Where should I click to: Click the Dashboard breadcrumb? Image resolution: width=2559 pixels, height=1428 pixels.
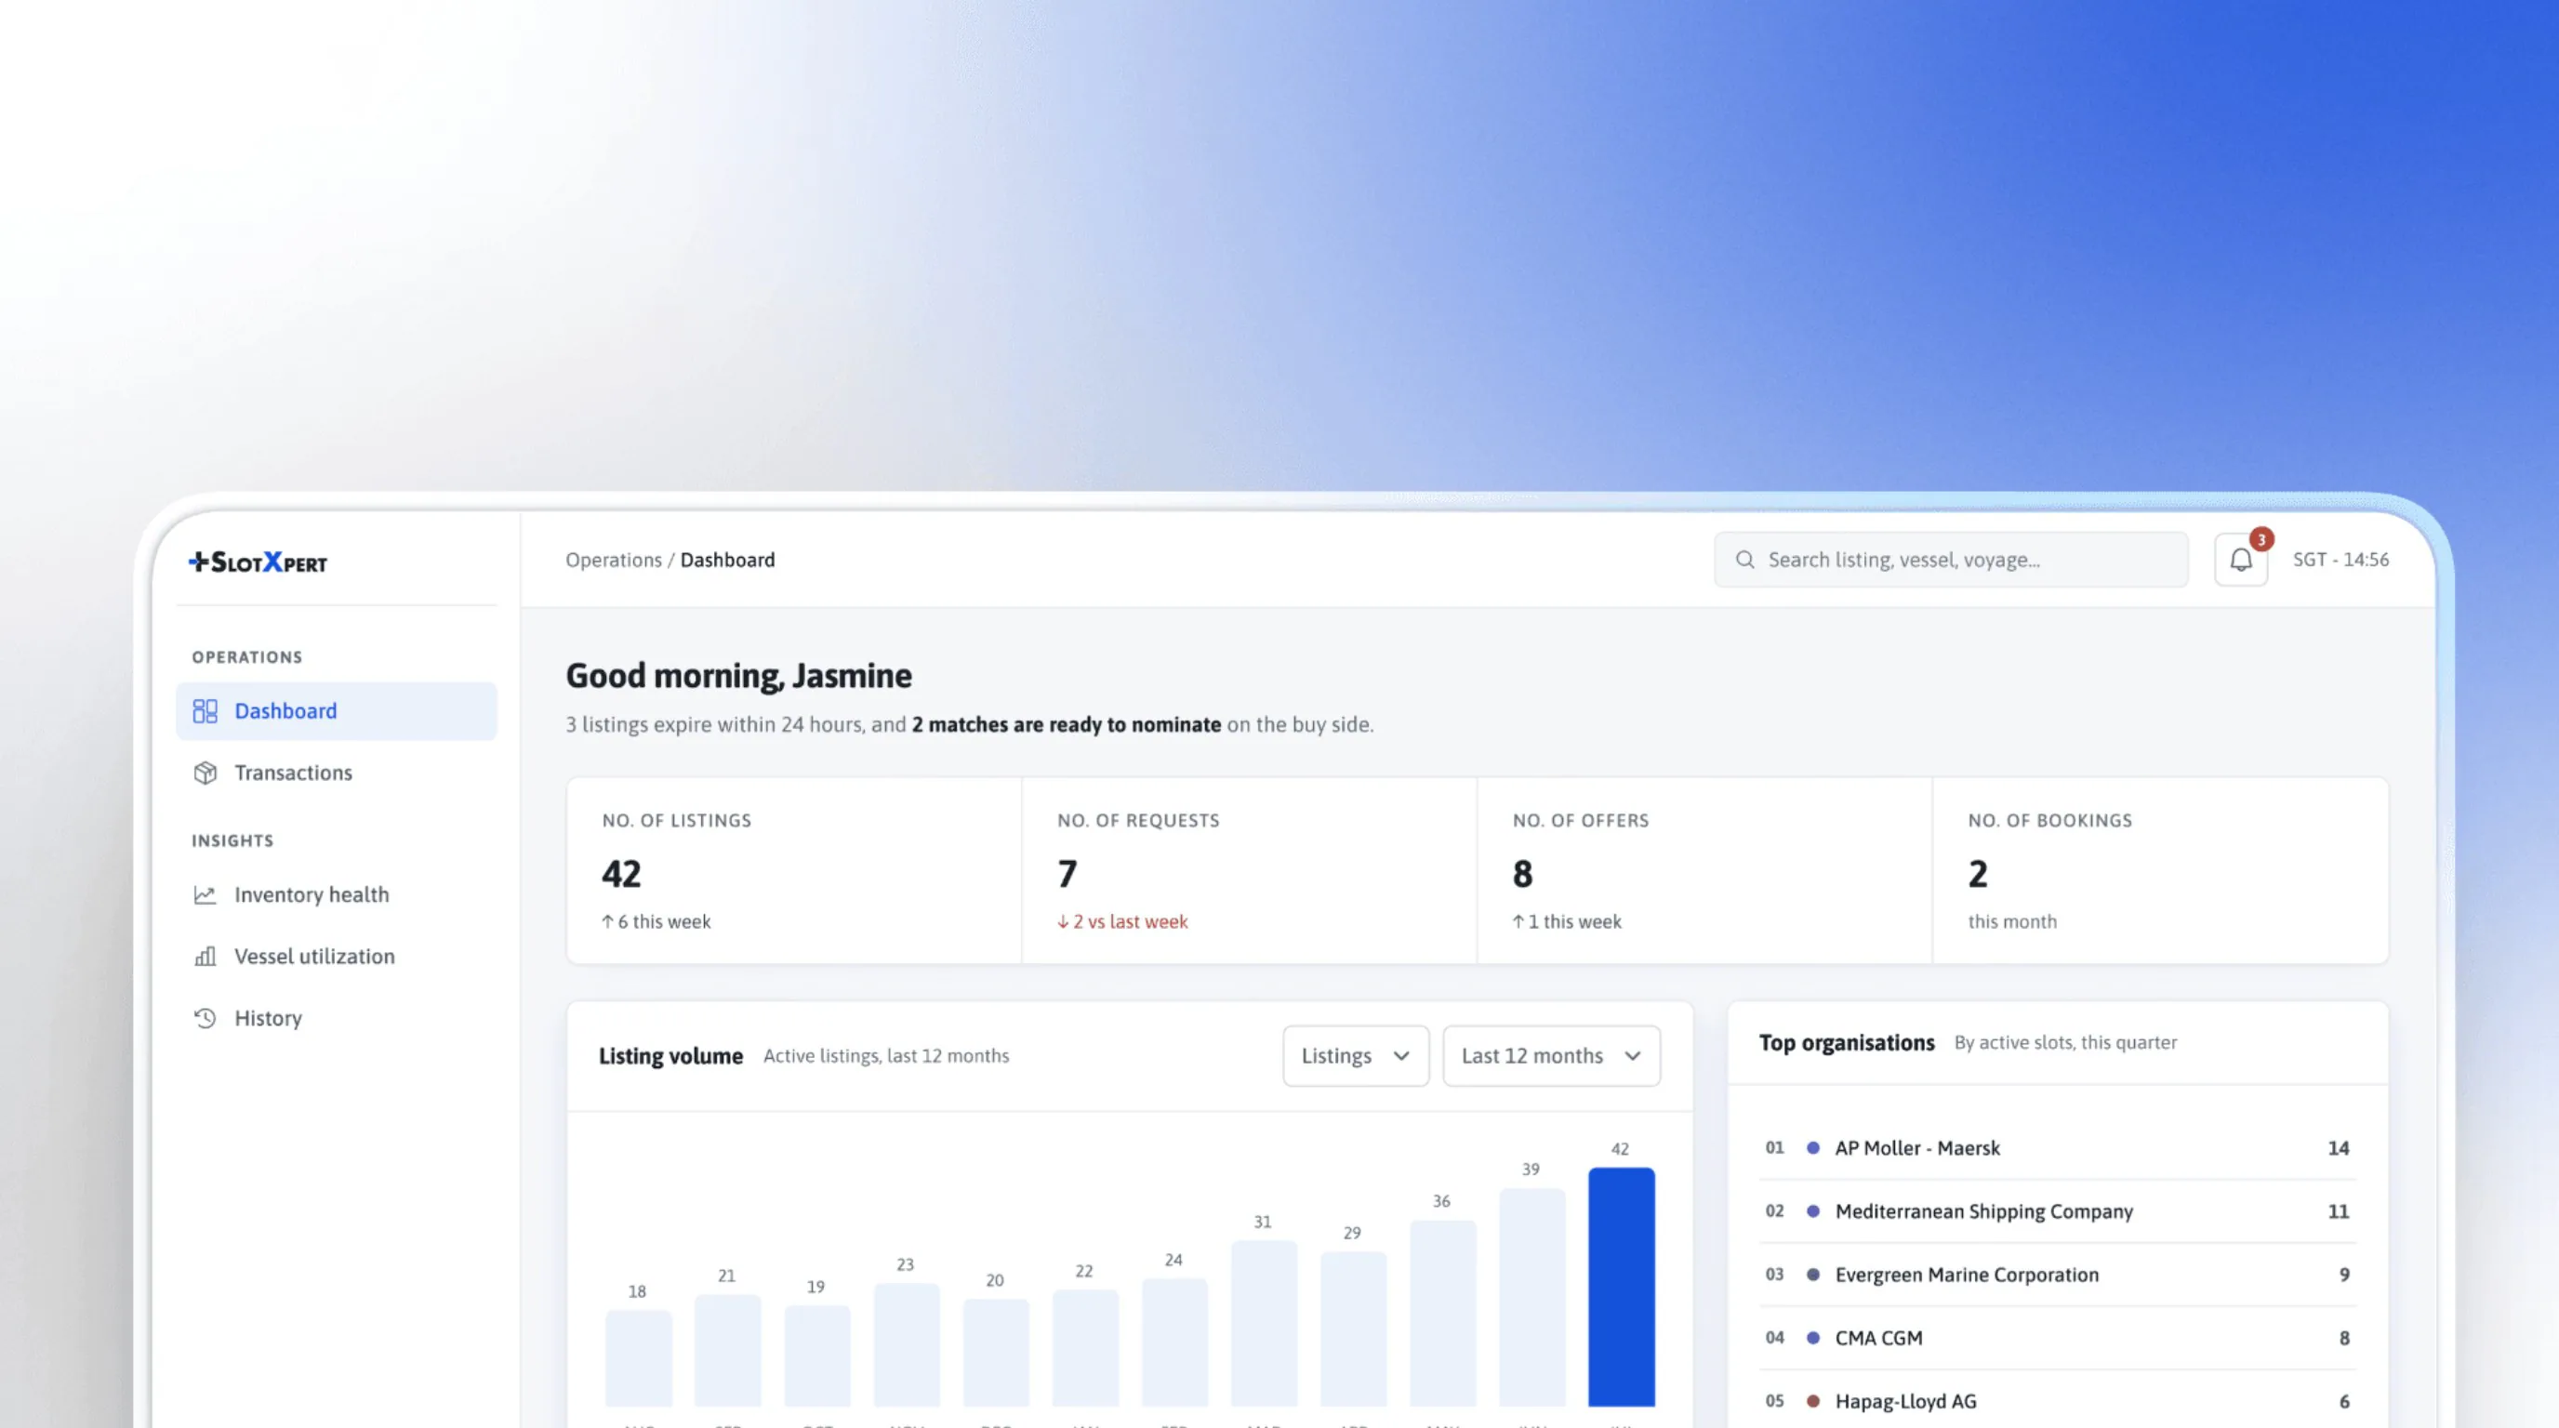point(728,560)
